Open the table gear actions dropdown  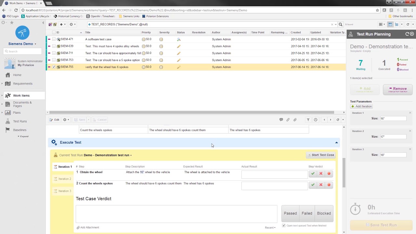coord(72,24)
